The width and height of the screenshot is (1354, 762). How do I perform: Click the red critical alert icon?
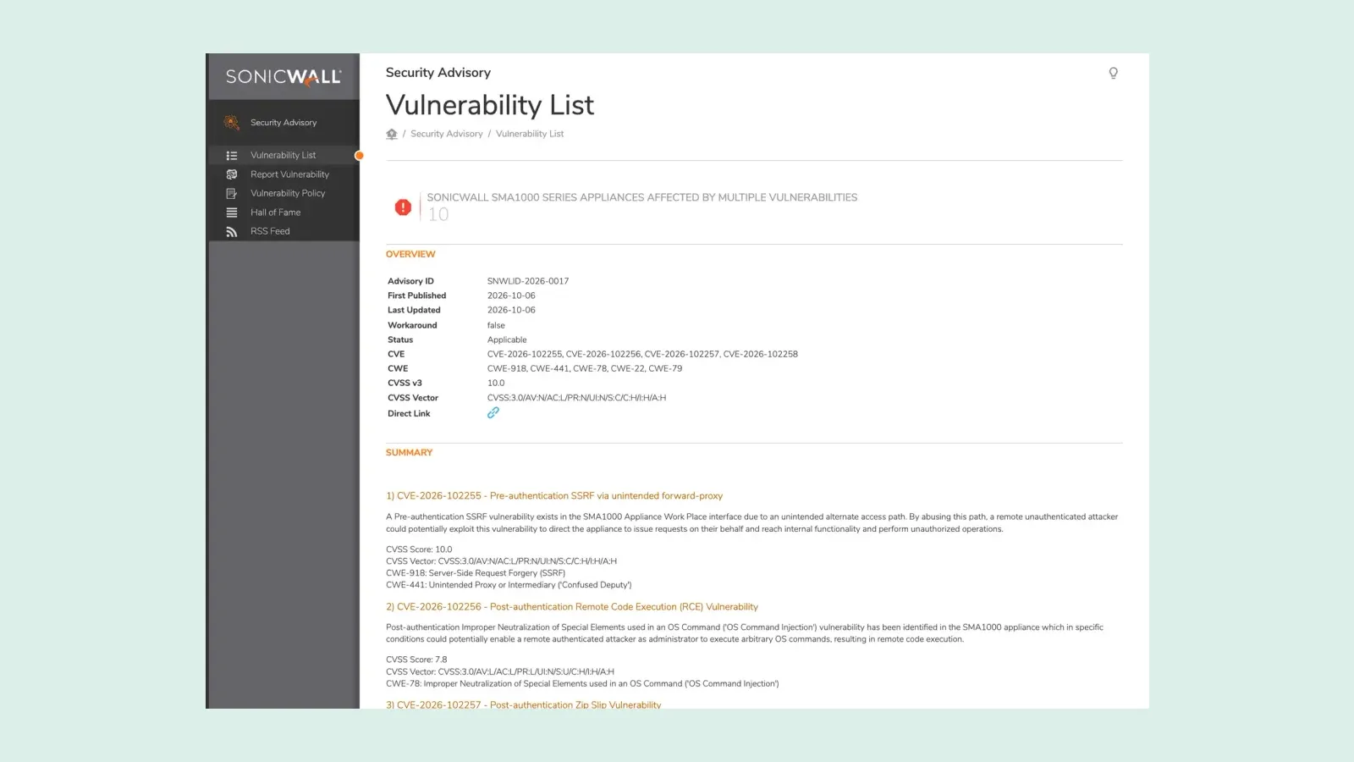point(403,207)
